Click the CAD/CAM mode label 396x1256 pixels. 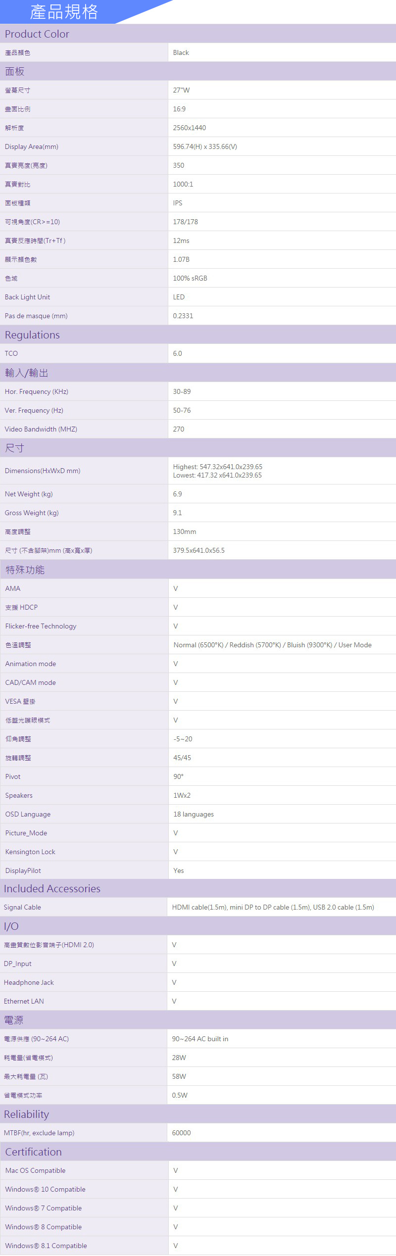(x=31, y=682)
